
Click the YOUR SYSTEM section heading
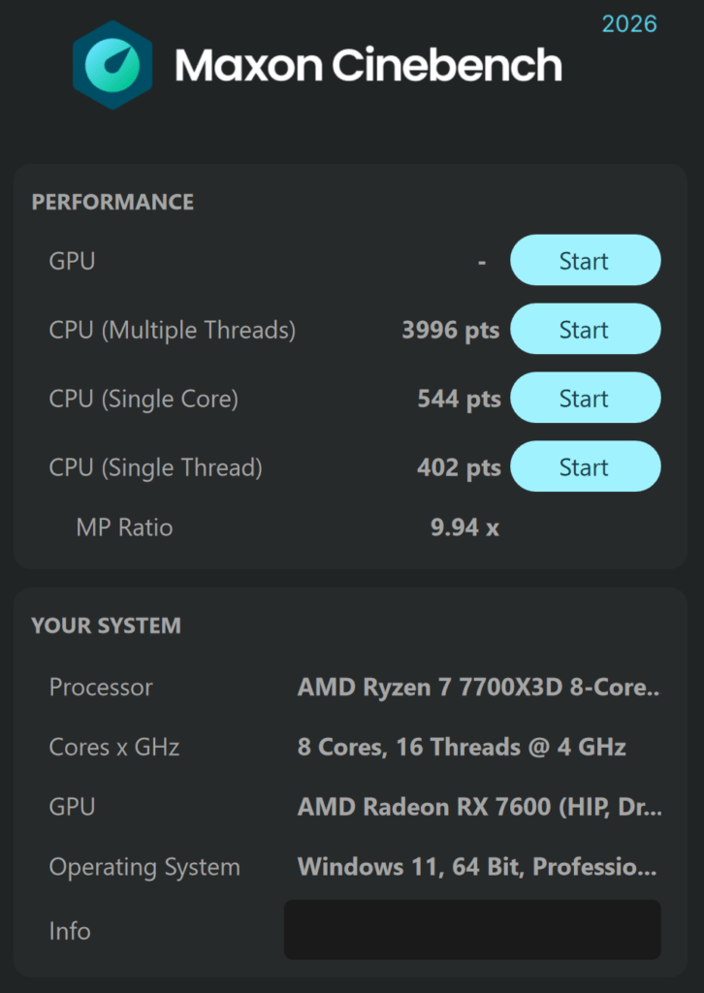click(107, 625)
